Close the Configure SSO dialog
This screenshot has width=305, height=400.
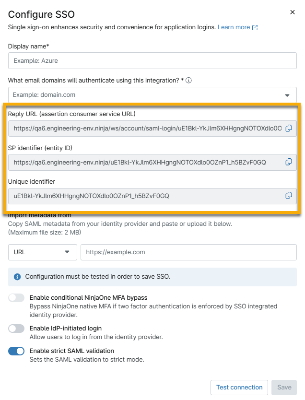click(293, 12)
